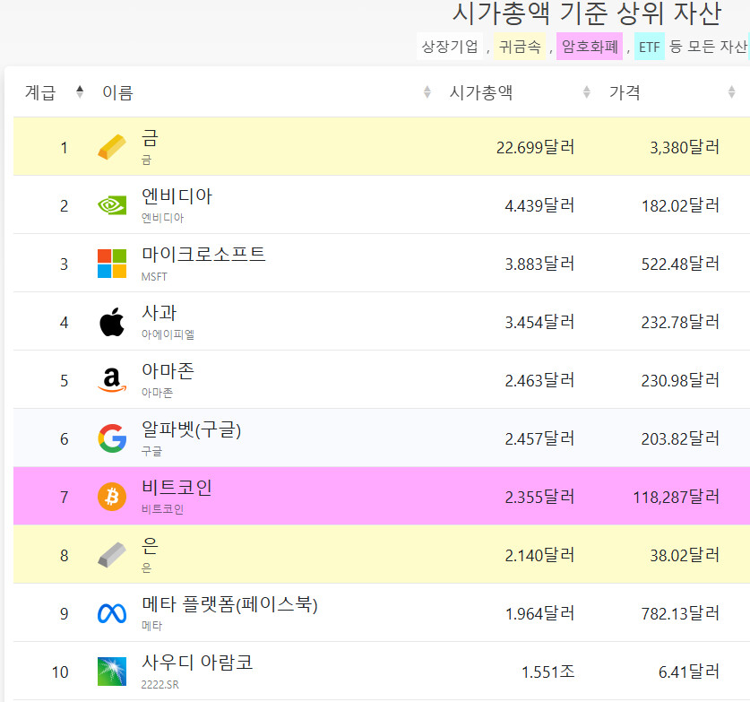Click market cap value 2.463달러

(539, 380)
